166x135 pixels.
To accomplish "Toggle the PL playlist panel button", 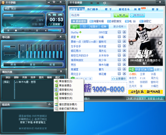I will click(x=50, y=14).
